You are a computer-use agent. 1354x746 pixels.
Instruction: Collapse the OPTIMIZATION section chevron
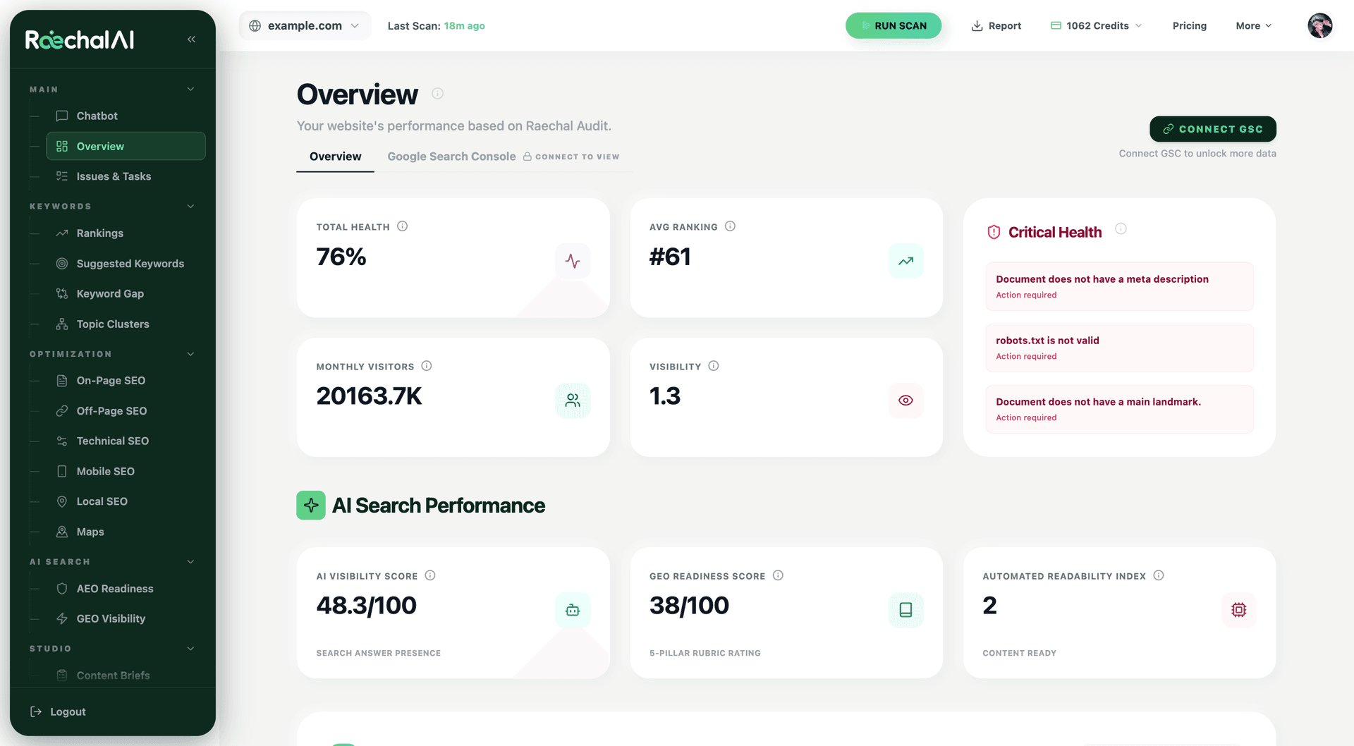coord(190,354)
